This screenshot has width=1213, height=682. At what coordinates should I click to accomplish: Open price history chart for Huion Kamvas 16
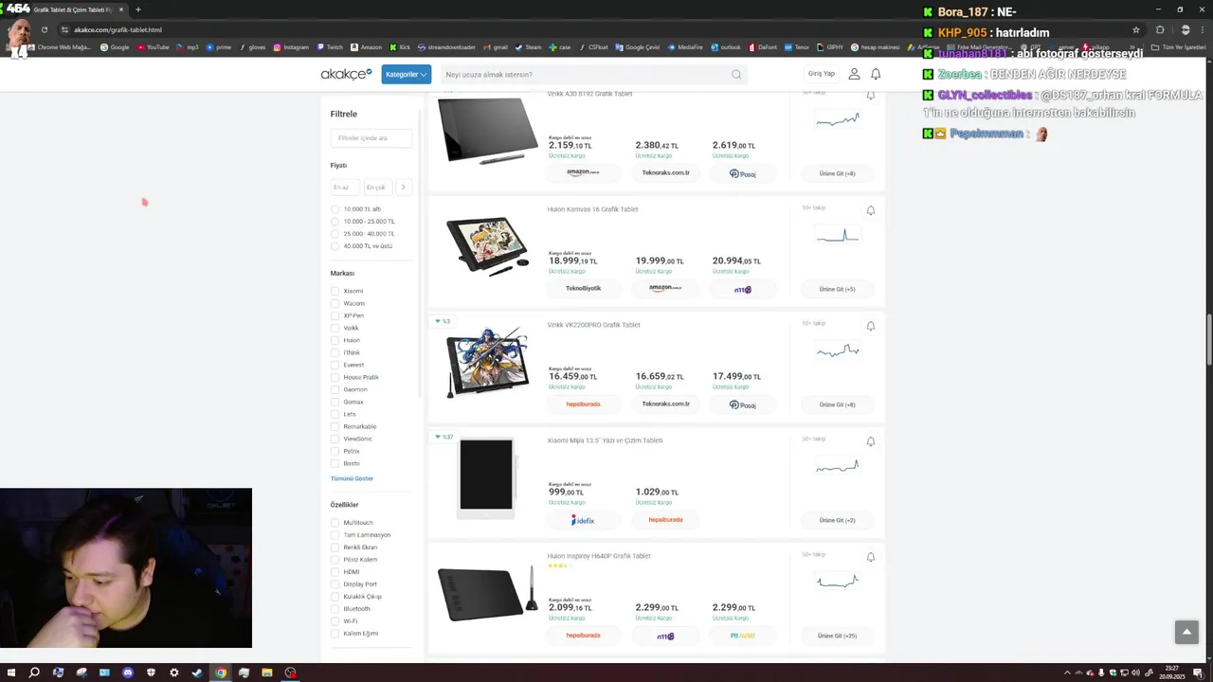click(x=838, y=235)
